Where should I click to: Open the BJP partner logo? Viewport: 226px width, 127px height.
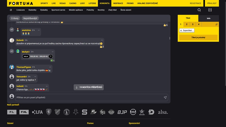[122, 112]
